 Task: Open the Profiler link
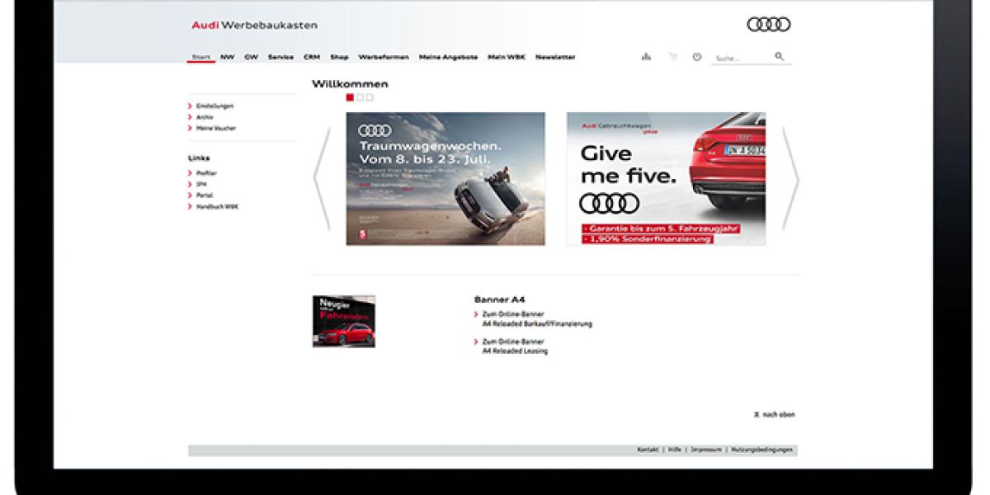point(206,173)
